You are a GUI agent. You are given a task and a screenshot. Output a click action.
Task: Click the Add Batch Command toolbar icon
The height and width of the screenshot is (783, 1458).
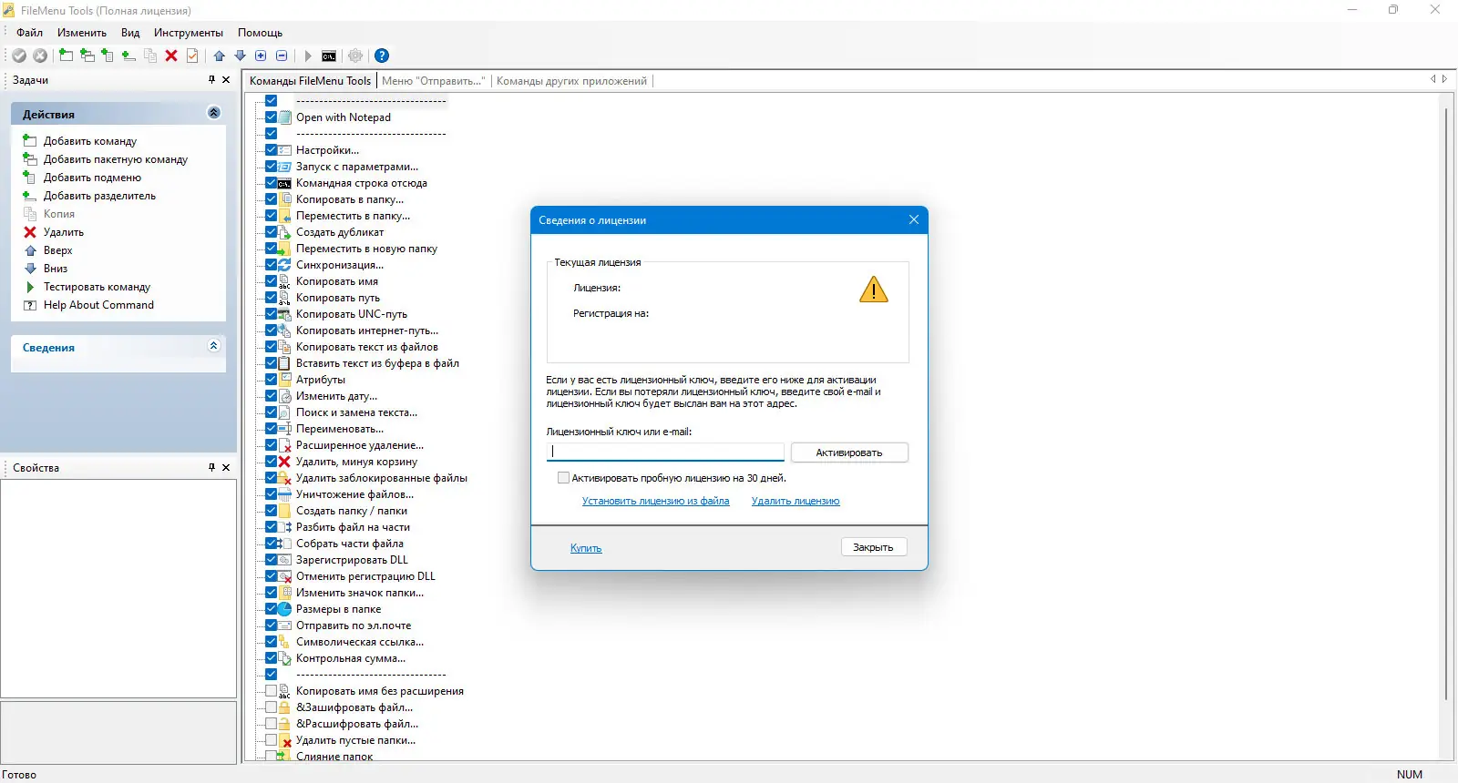(x=87, y=56)
